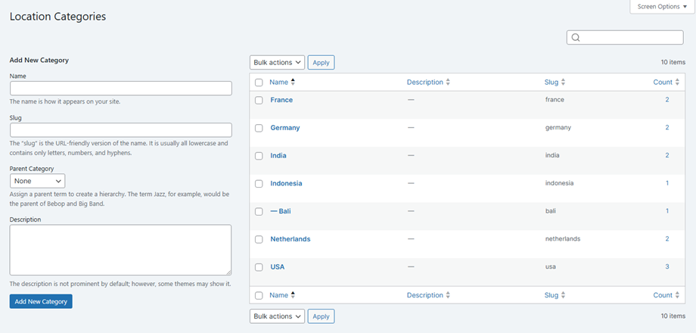Click footer Count column sort arrows
The height and width of the screenshot is (333, 696).
point(677,295)
